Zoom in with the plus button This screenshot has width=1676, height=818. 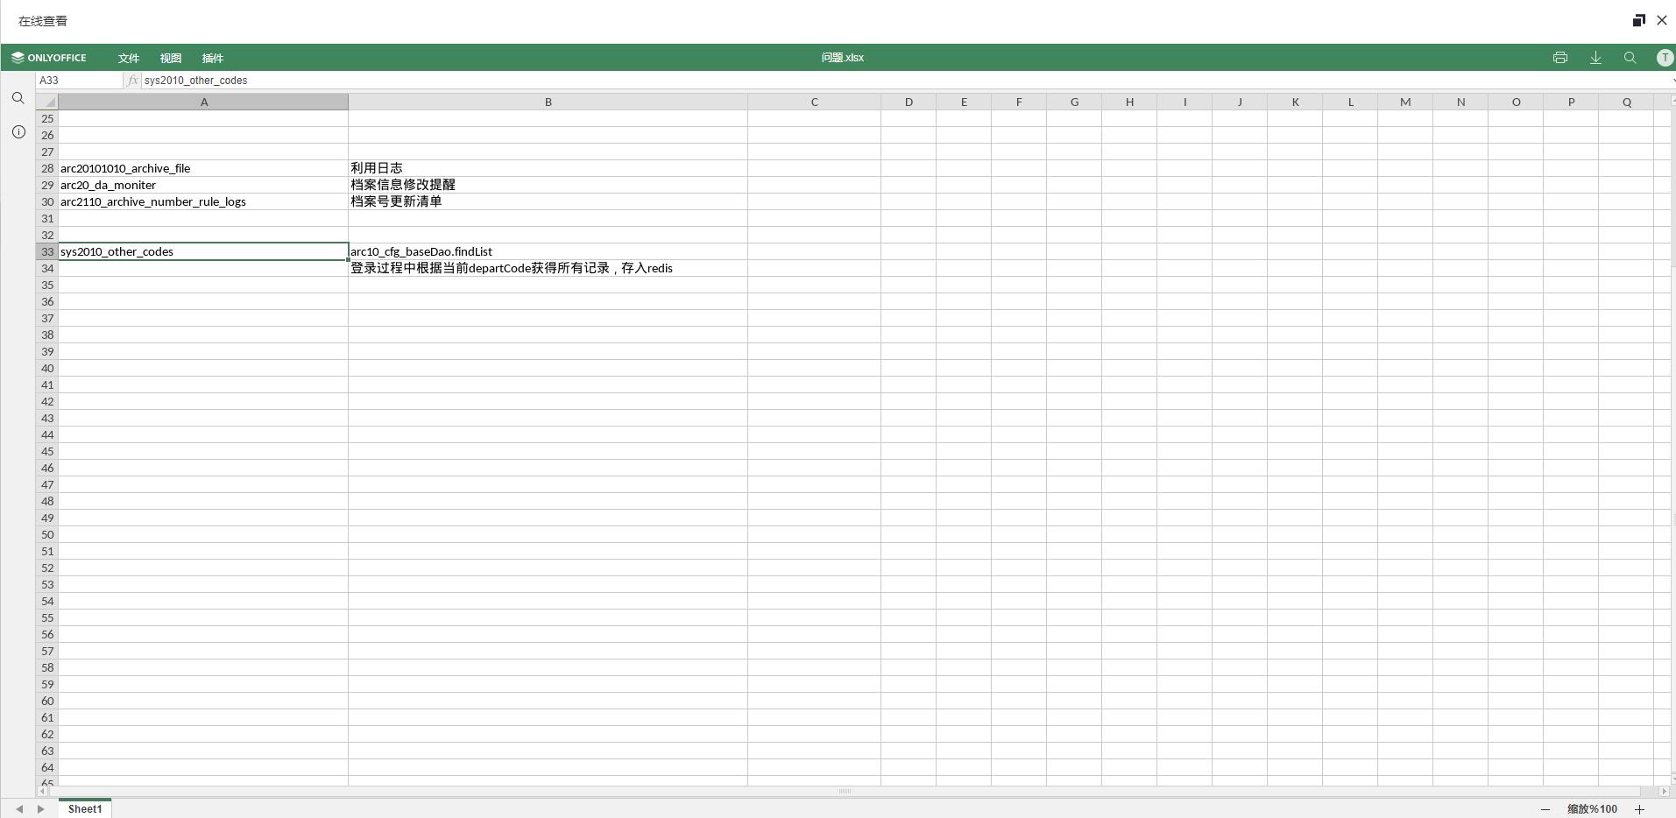coord(1639,809)
